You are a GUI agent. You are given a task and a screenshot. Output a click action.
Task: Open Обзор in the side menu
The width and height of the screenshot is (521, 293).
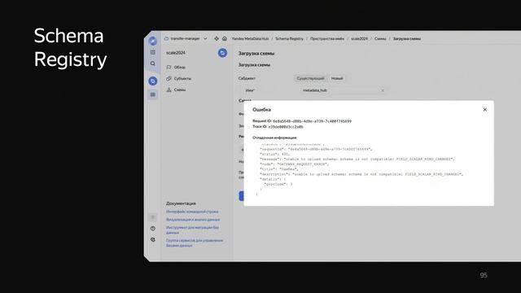[180, 67]
